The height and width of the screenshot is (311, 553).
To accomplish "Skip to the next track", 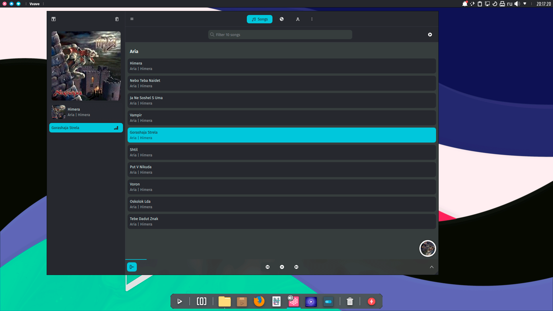I will tap(296, 267).
